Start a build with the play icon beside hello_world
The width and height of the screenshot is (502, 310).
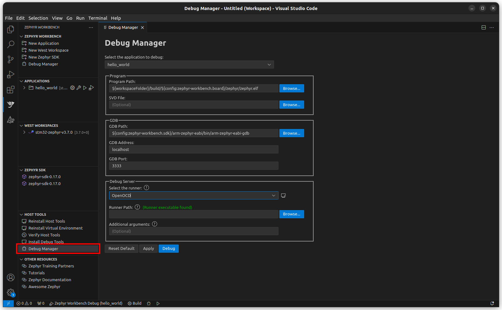point(85,88)
